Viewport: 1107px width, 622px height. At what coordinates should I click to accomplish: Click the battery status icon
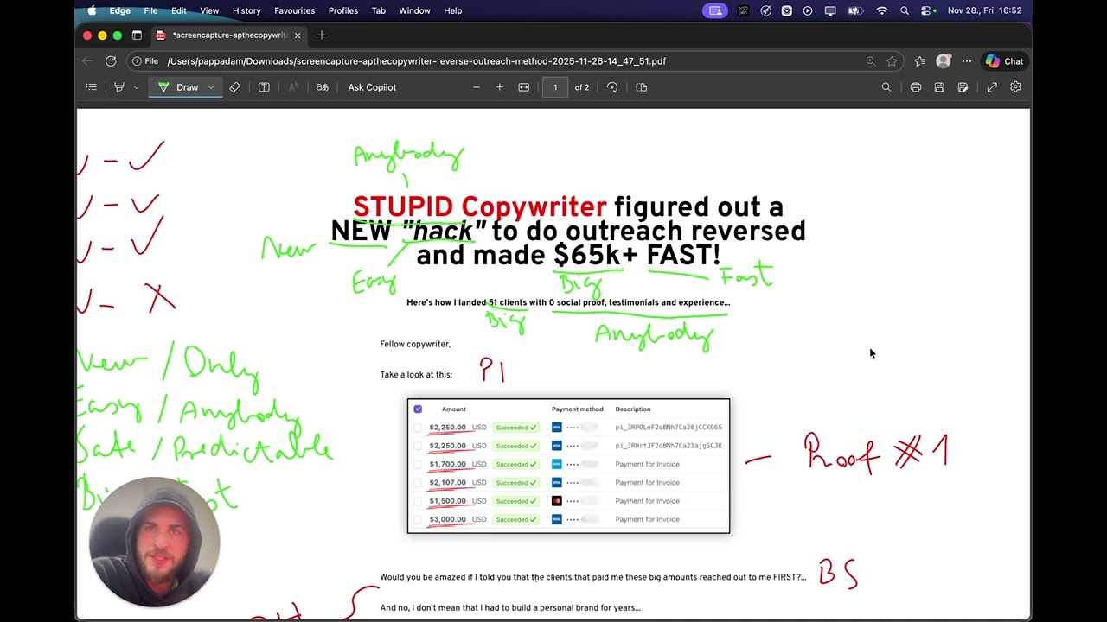(x=855, y=10)
